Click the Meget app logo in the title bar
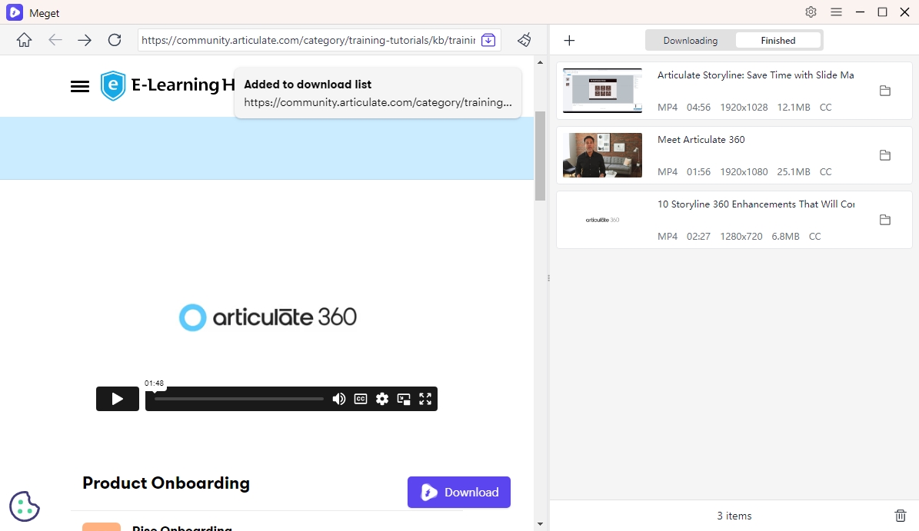Image resolution: width=919 pixels, height=531 pixels. (14, 12)
